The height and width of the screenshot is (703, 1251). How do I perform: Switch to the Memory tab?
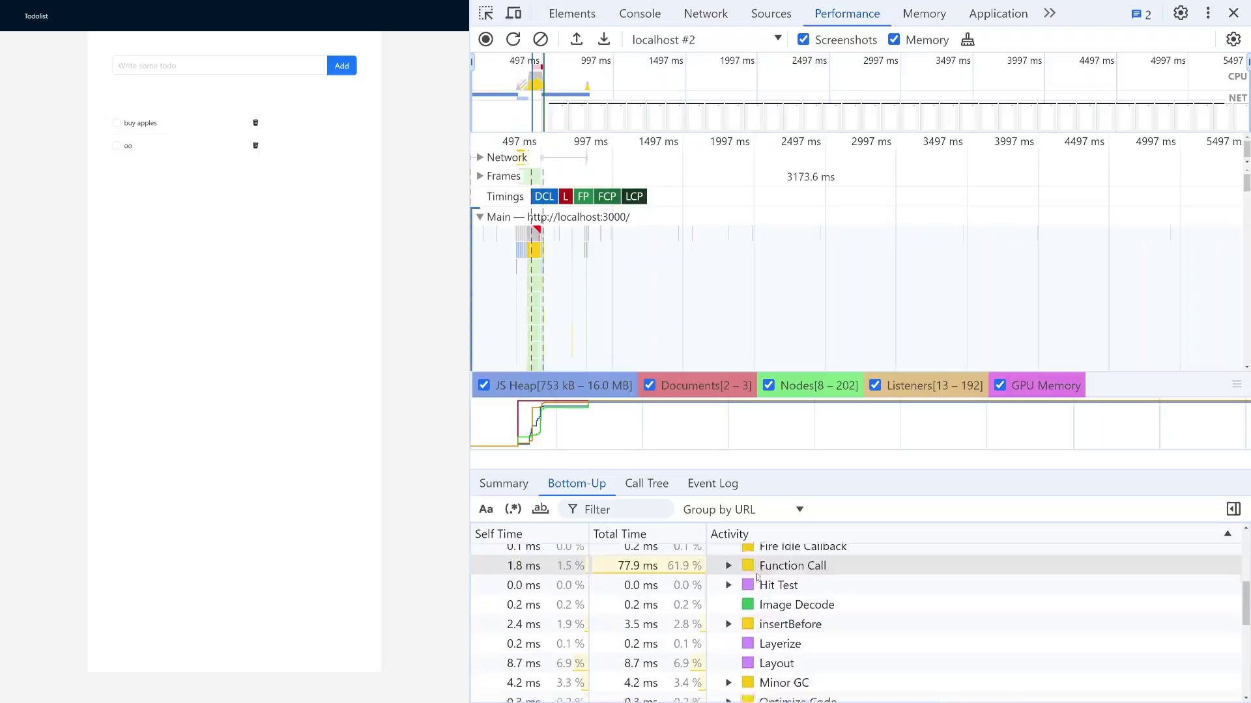[x=924, y=13]
